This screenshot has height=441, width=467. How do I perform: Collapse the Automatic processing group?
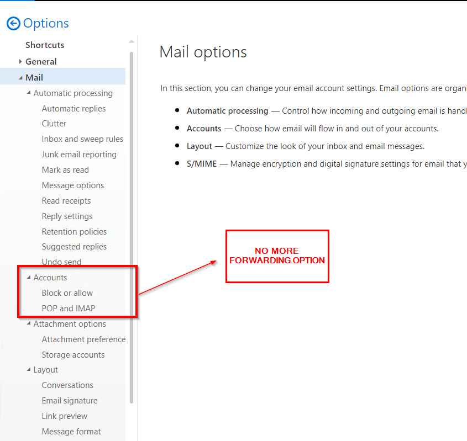point(29,93)
